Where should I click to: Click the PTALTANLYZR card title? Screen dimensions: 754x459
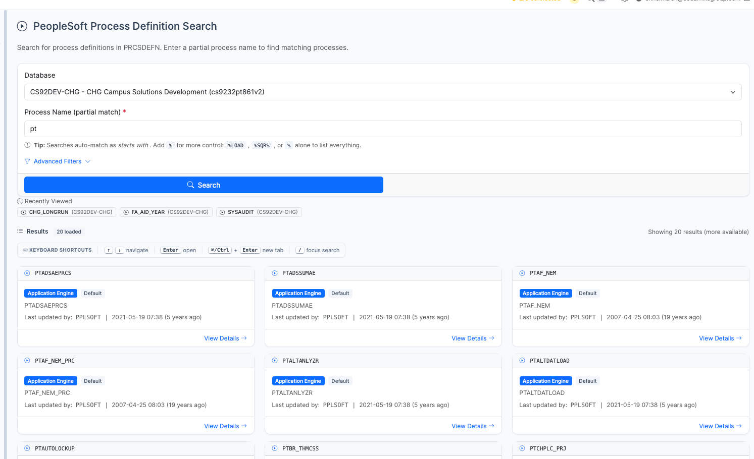pos(300,361)
